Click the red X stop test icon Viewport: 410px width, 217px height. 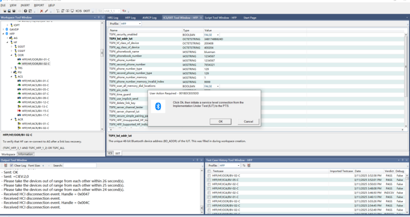pyautogui.click(x=42, y=11)
